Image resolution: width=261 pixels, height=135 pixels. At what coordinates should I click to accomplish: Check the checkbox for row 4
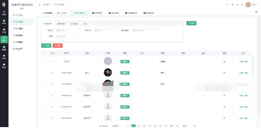pyautogui.click(x=44, y=95)
